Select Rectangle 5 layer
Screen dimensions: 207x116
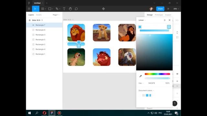44,40
